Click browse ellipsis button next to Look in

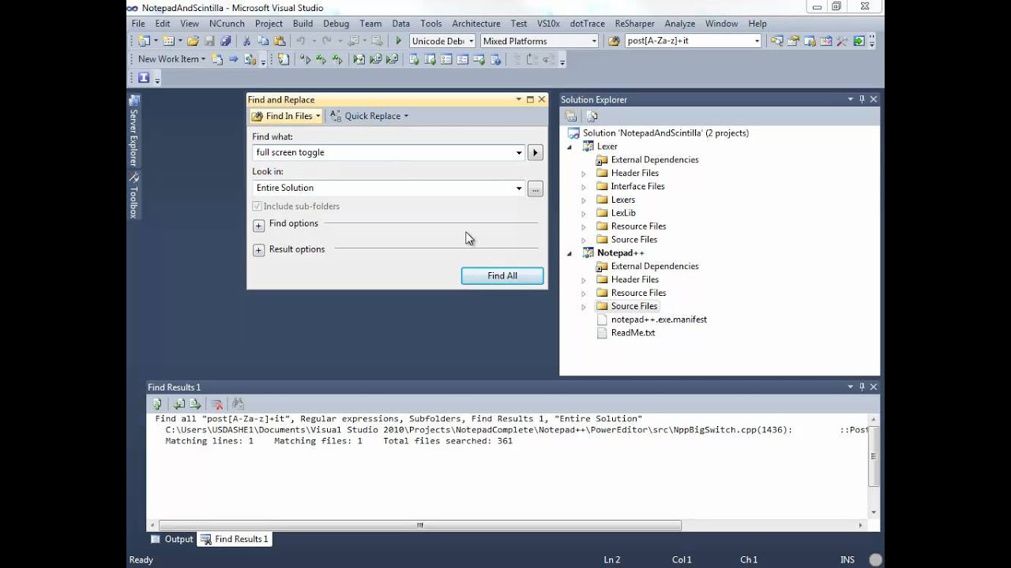535,189
